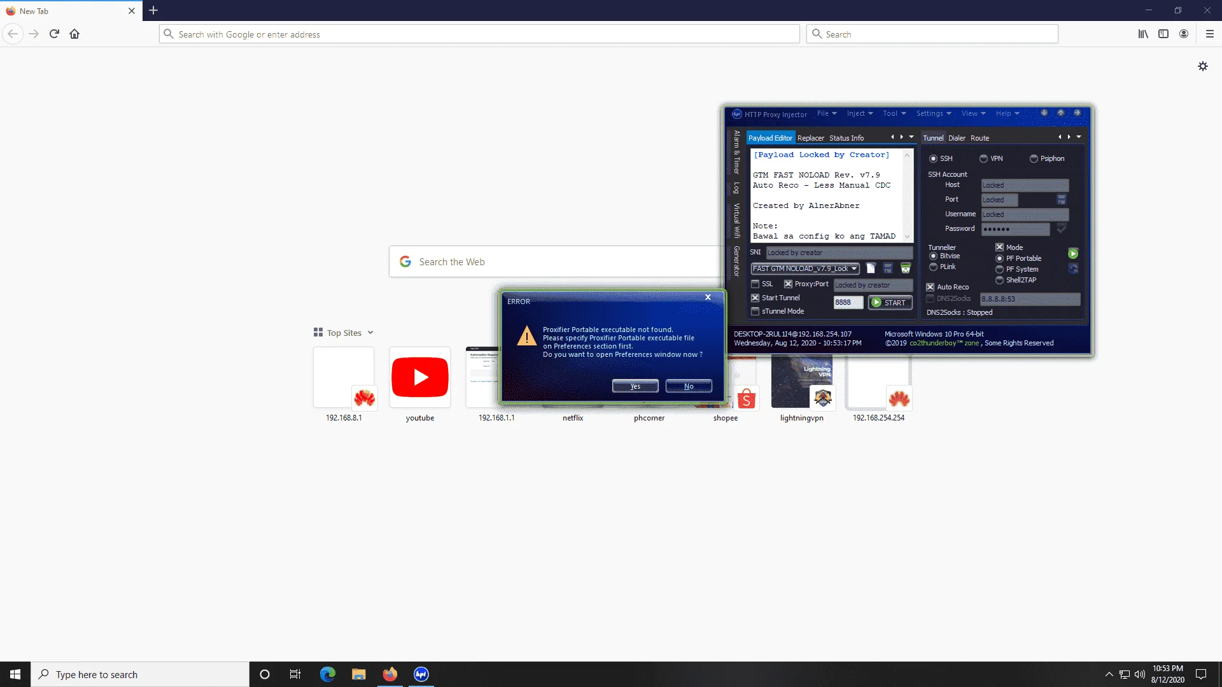Open the Settings menu dropdown
Image resolution: width=1222 pixels, height=687 pixels.
coord(934,113)
